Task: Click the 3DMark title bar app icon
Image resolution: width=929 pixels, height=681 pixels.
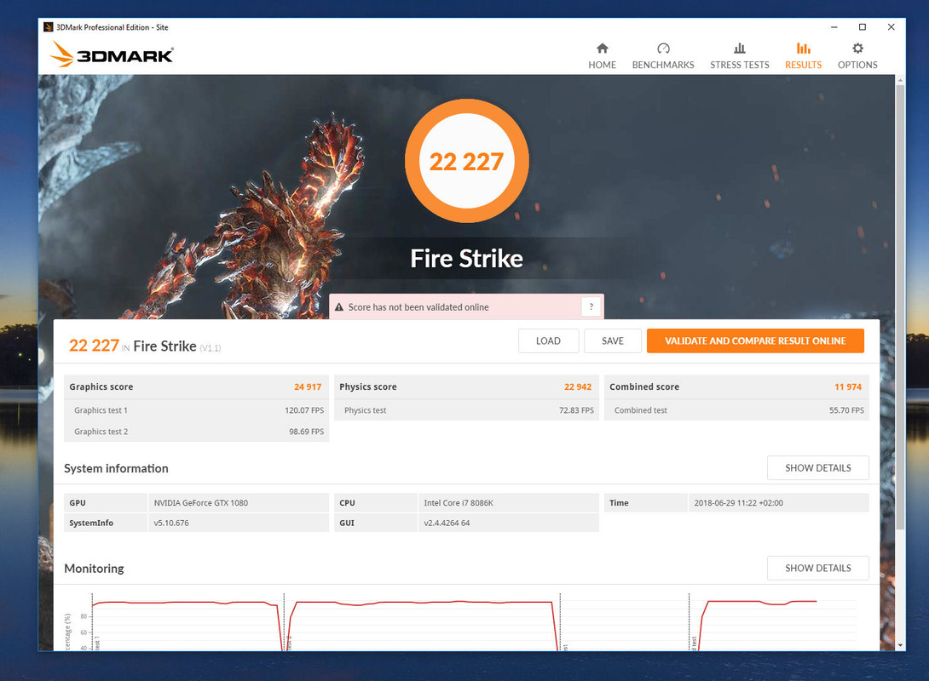Action: (48, 27)
